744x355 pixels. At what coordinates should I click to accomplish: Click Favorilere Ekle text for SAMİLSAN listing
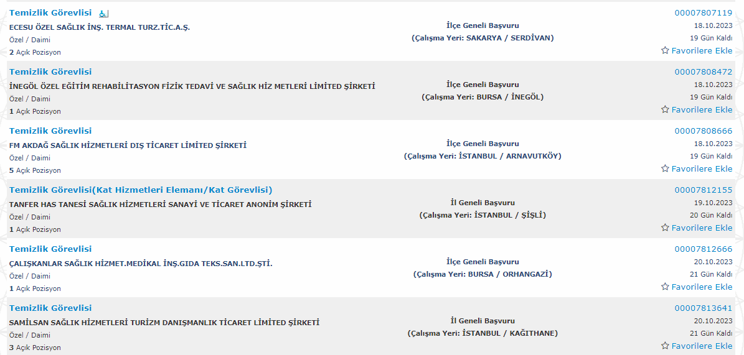coord(702,346)
